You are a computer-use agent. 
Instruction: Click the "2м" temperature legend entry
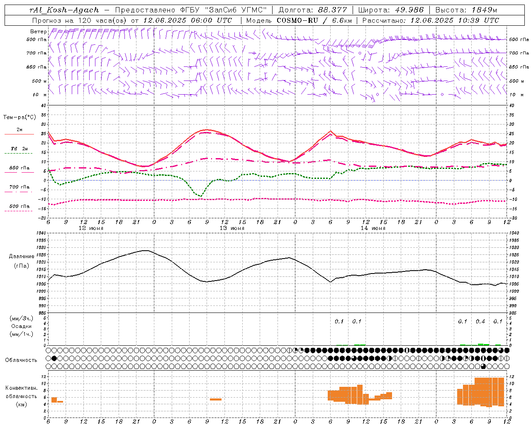[x=19, y=130]
